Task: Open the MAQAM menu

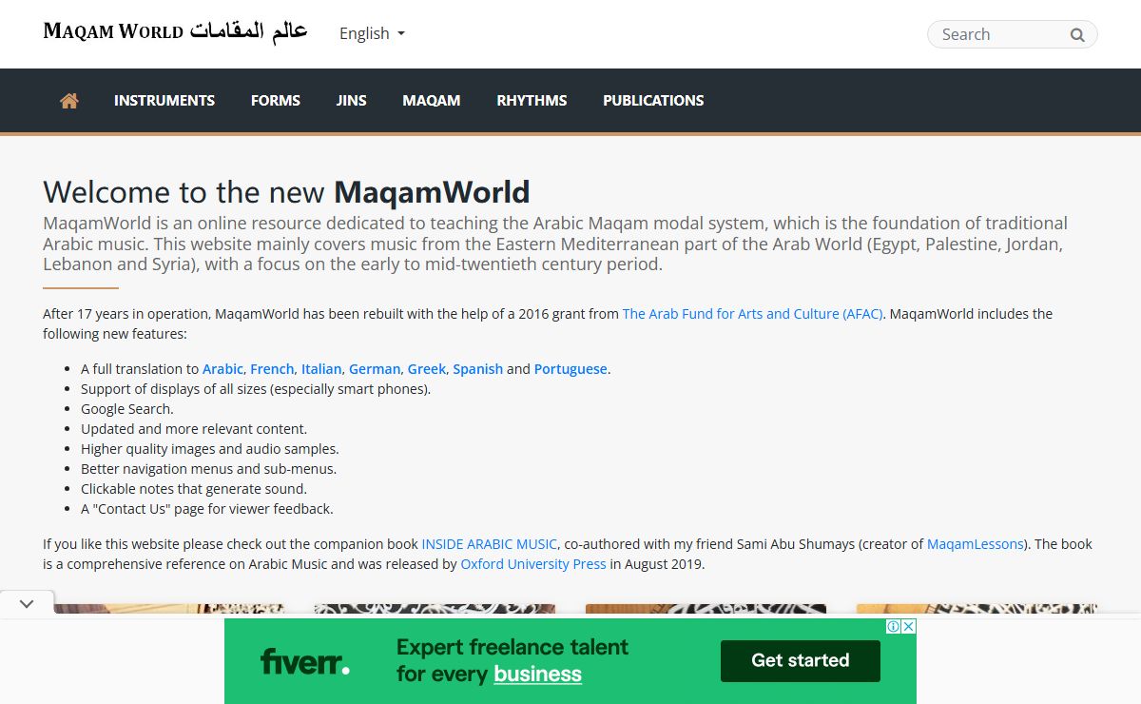Action: [x=432, y=101]
